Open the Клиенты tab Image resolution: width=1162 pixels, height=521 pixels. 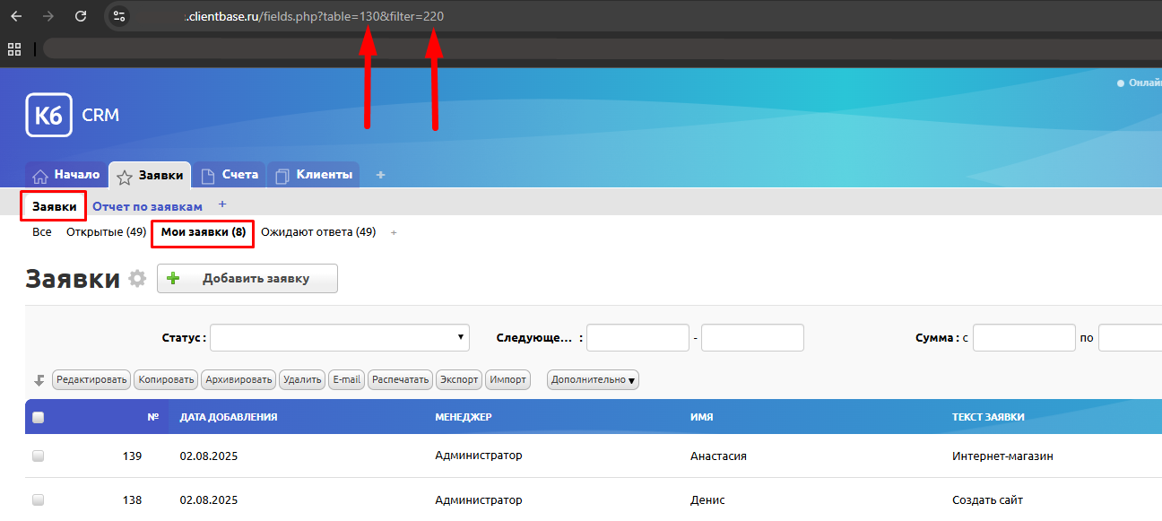[x=314, y=175]
